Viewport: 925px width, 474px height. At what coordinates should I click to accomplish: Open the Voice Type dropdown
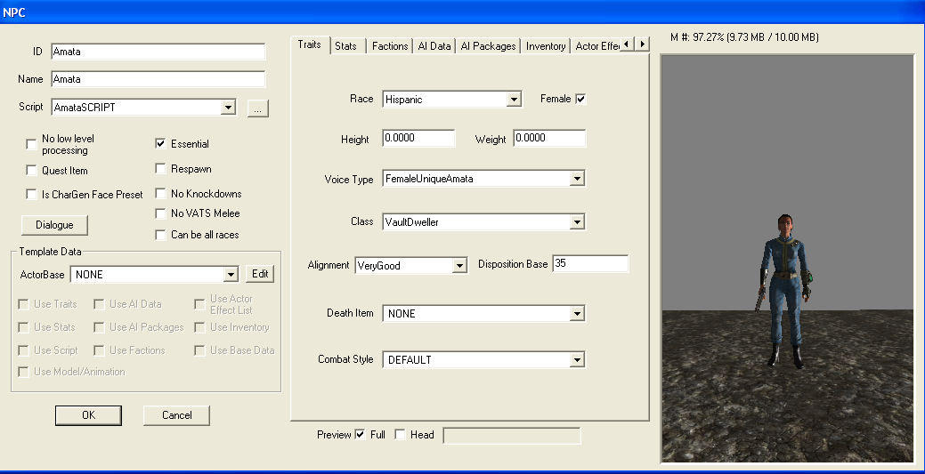click(x=577, y=179)
